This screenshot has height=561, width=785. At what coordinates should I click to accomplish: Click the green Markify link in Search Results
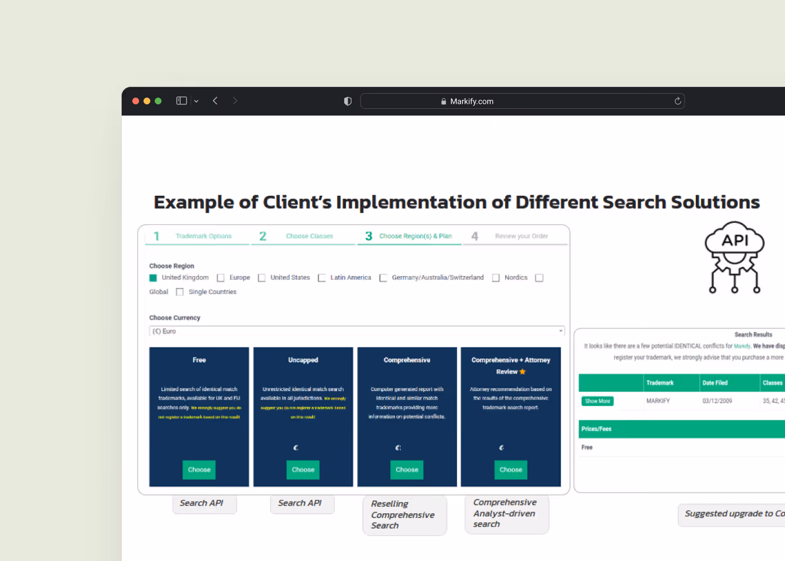[742, 346]
